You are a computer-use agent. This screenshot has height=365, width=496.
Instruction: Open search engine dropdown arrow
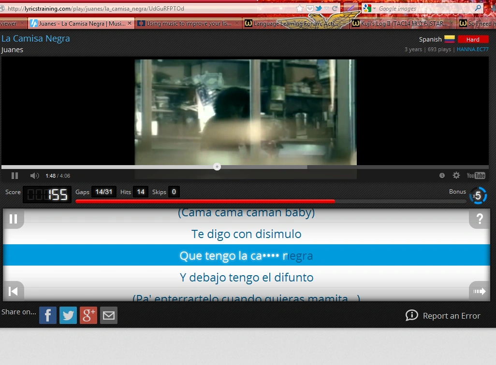point(374,9)
